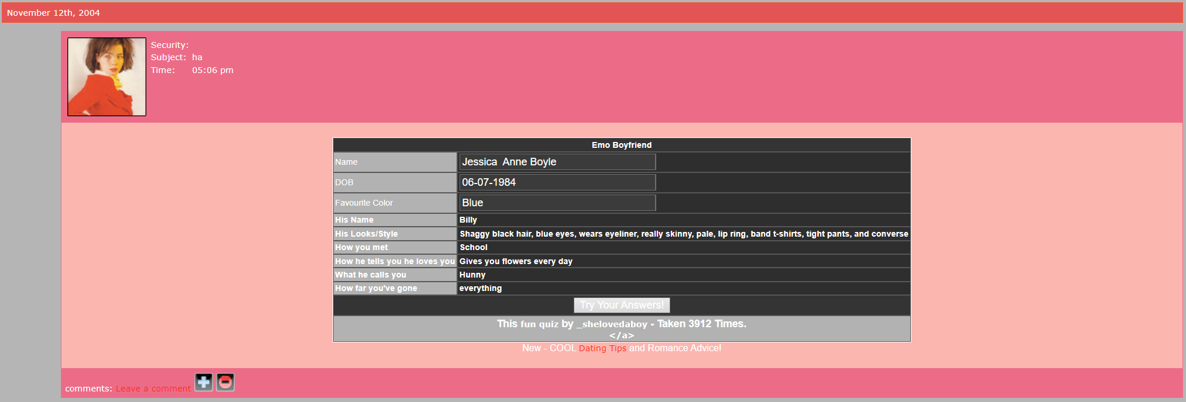The width and height of the screenshot is (1186, 402).
Task: Click the DOB field showing 06-07-1984
Action: pos(557,182)
